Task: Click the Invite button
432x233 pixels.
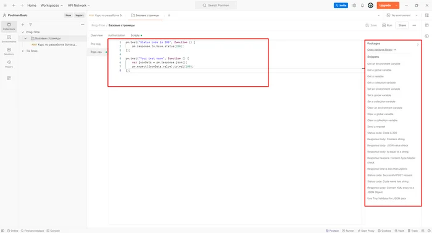Action: tap(341, 6)
